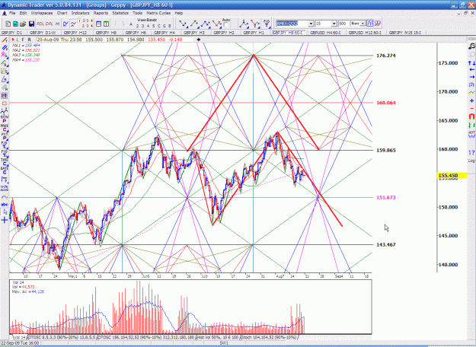Click the bar count field showing 500
This screenshot has height=347, width=476.
(343, 24)
